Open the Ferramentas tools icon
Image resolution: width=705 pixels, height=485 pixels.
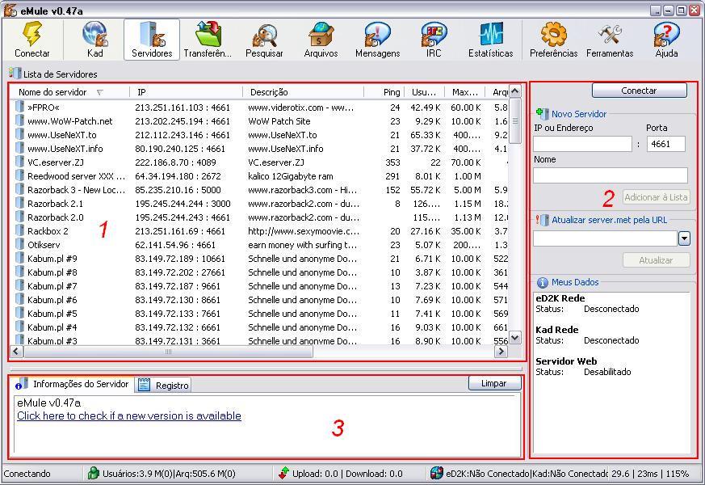coord(610,34)
